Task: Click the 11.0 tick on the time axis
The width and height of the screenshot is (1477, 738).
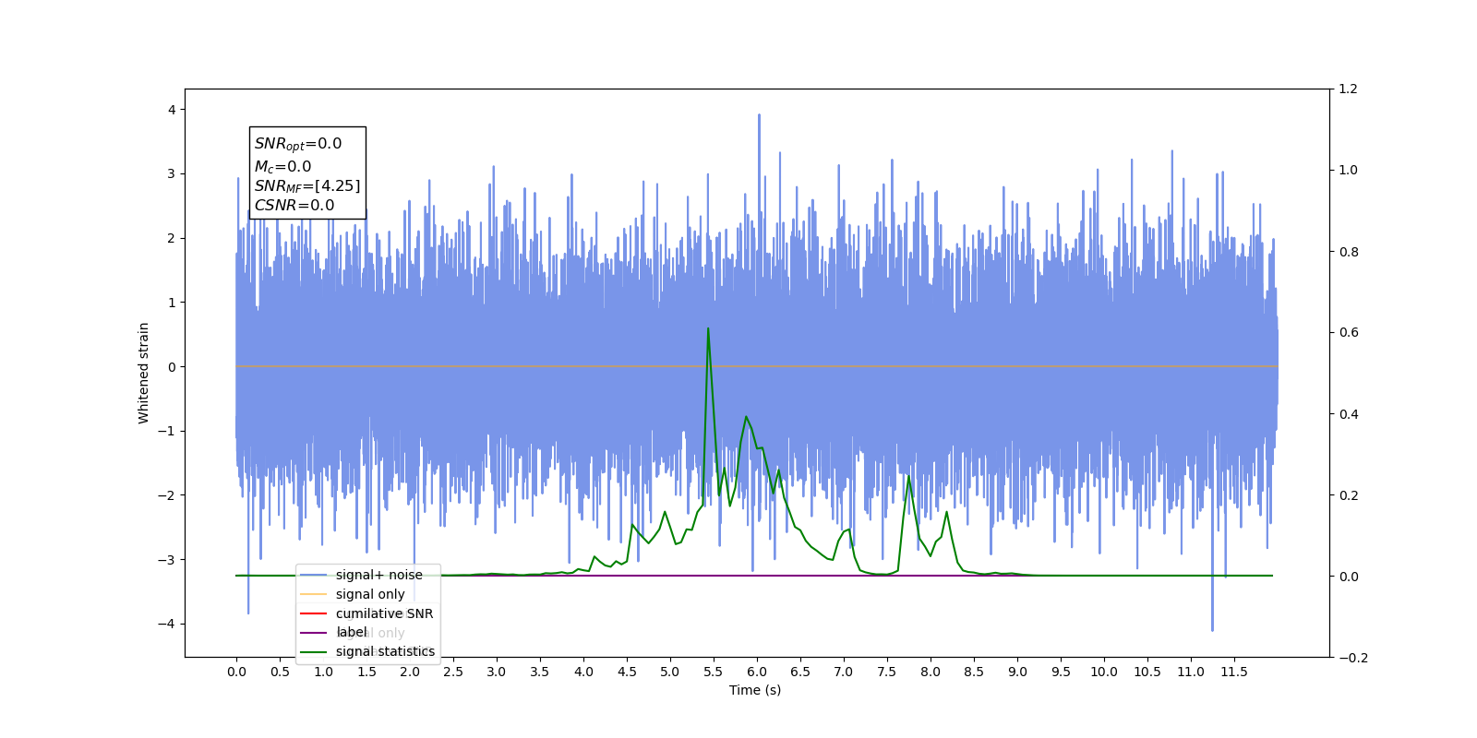Action: [x=1191, y=672]
